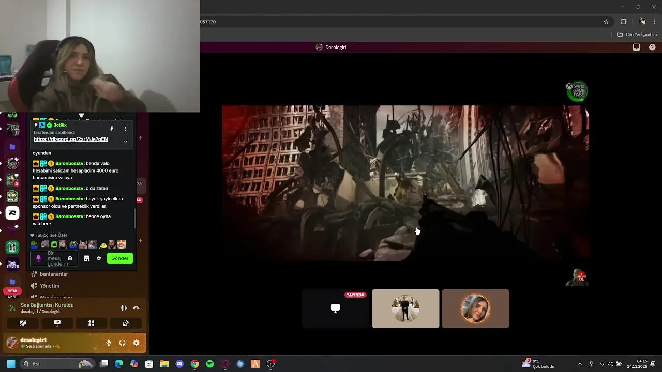Open Tüm Yer İşaretleri bookmarks folder
Image resolution: width=662 pixels, height=372 pixels.
pyautogui.click(x=637, y=35)
